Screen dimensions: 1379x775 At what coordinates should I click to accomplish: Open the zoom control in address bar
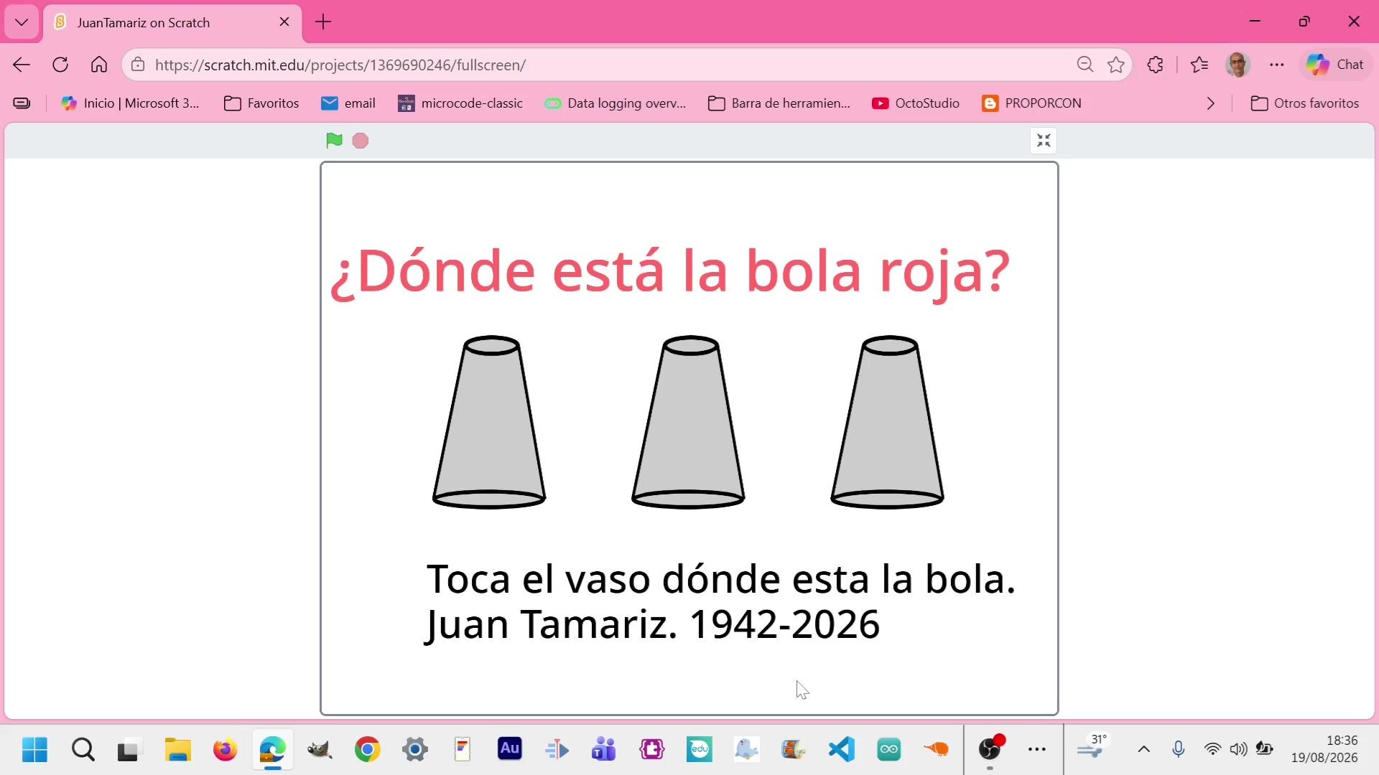tap(1085, 65)
